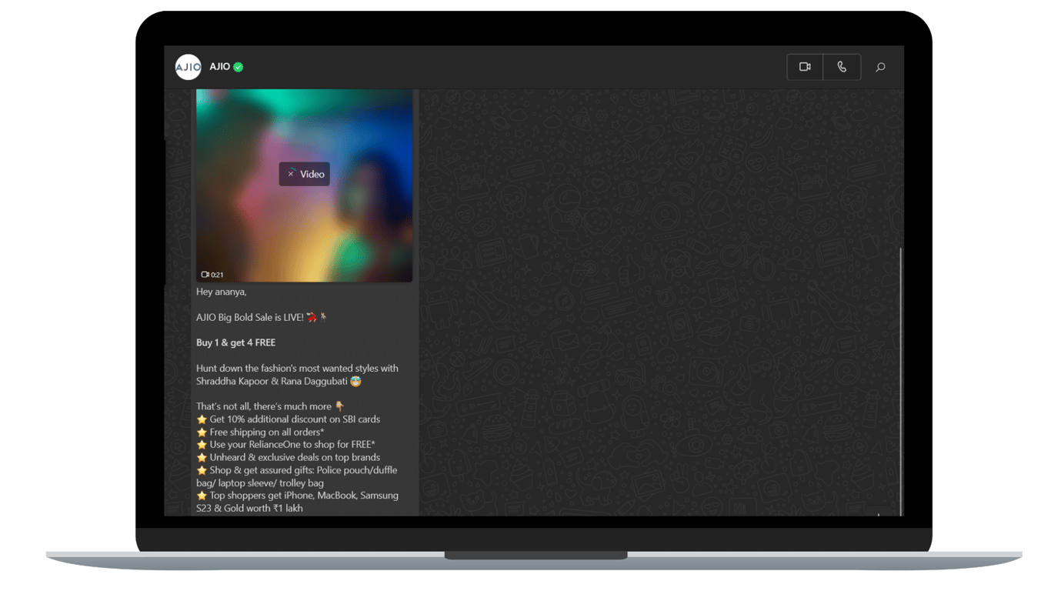Screen dimensions: 1051x591
Task: Click "Hunt down the fashion's most wanted styles" line
Action: coord(297,369)
